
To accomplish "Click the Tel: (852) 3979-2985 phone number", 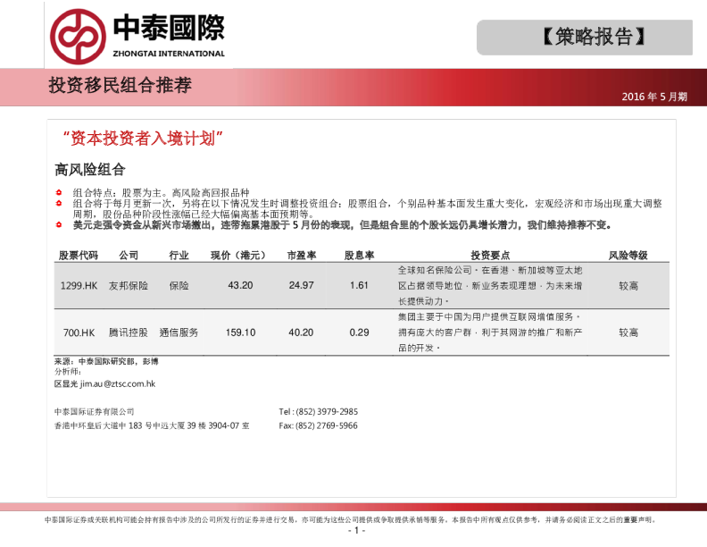I will tap(319, 412).
